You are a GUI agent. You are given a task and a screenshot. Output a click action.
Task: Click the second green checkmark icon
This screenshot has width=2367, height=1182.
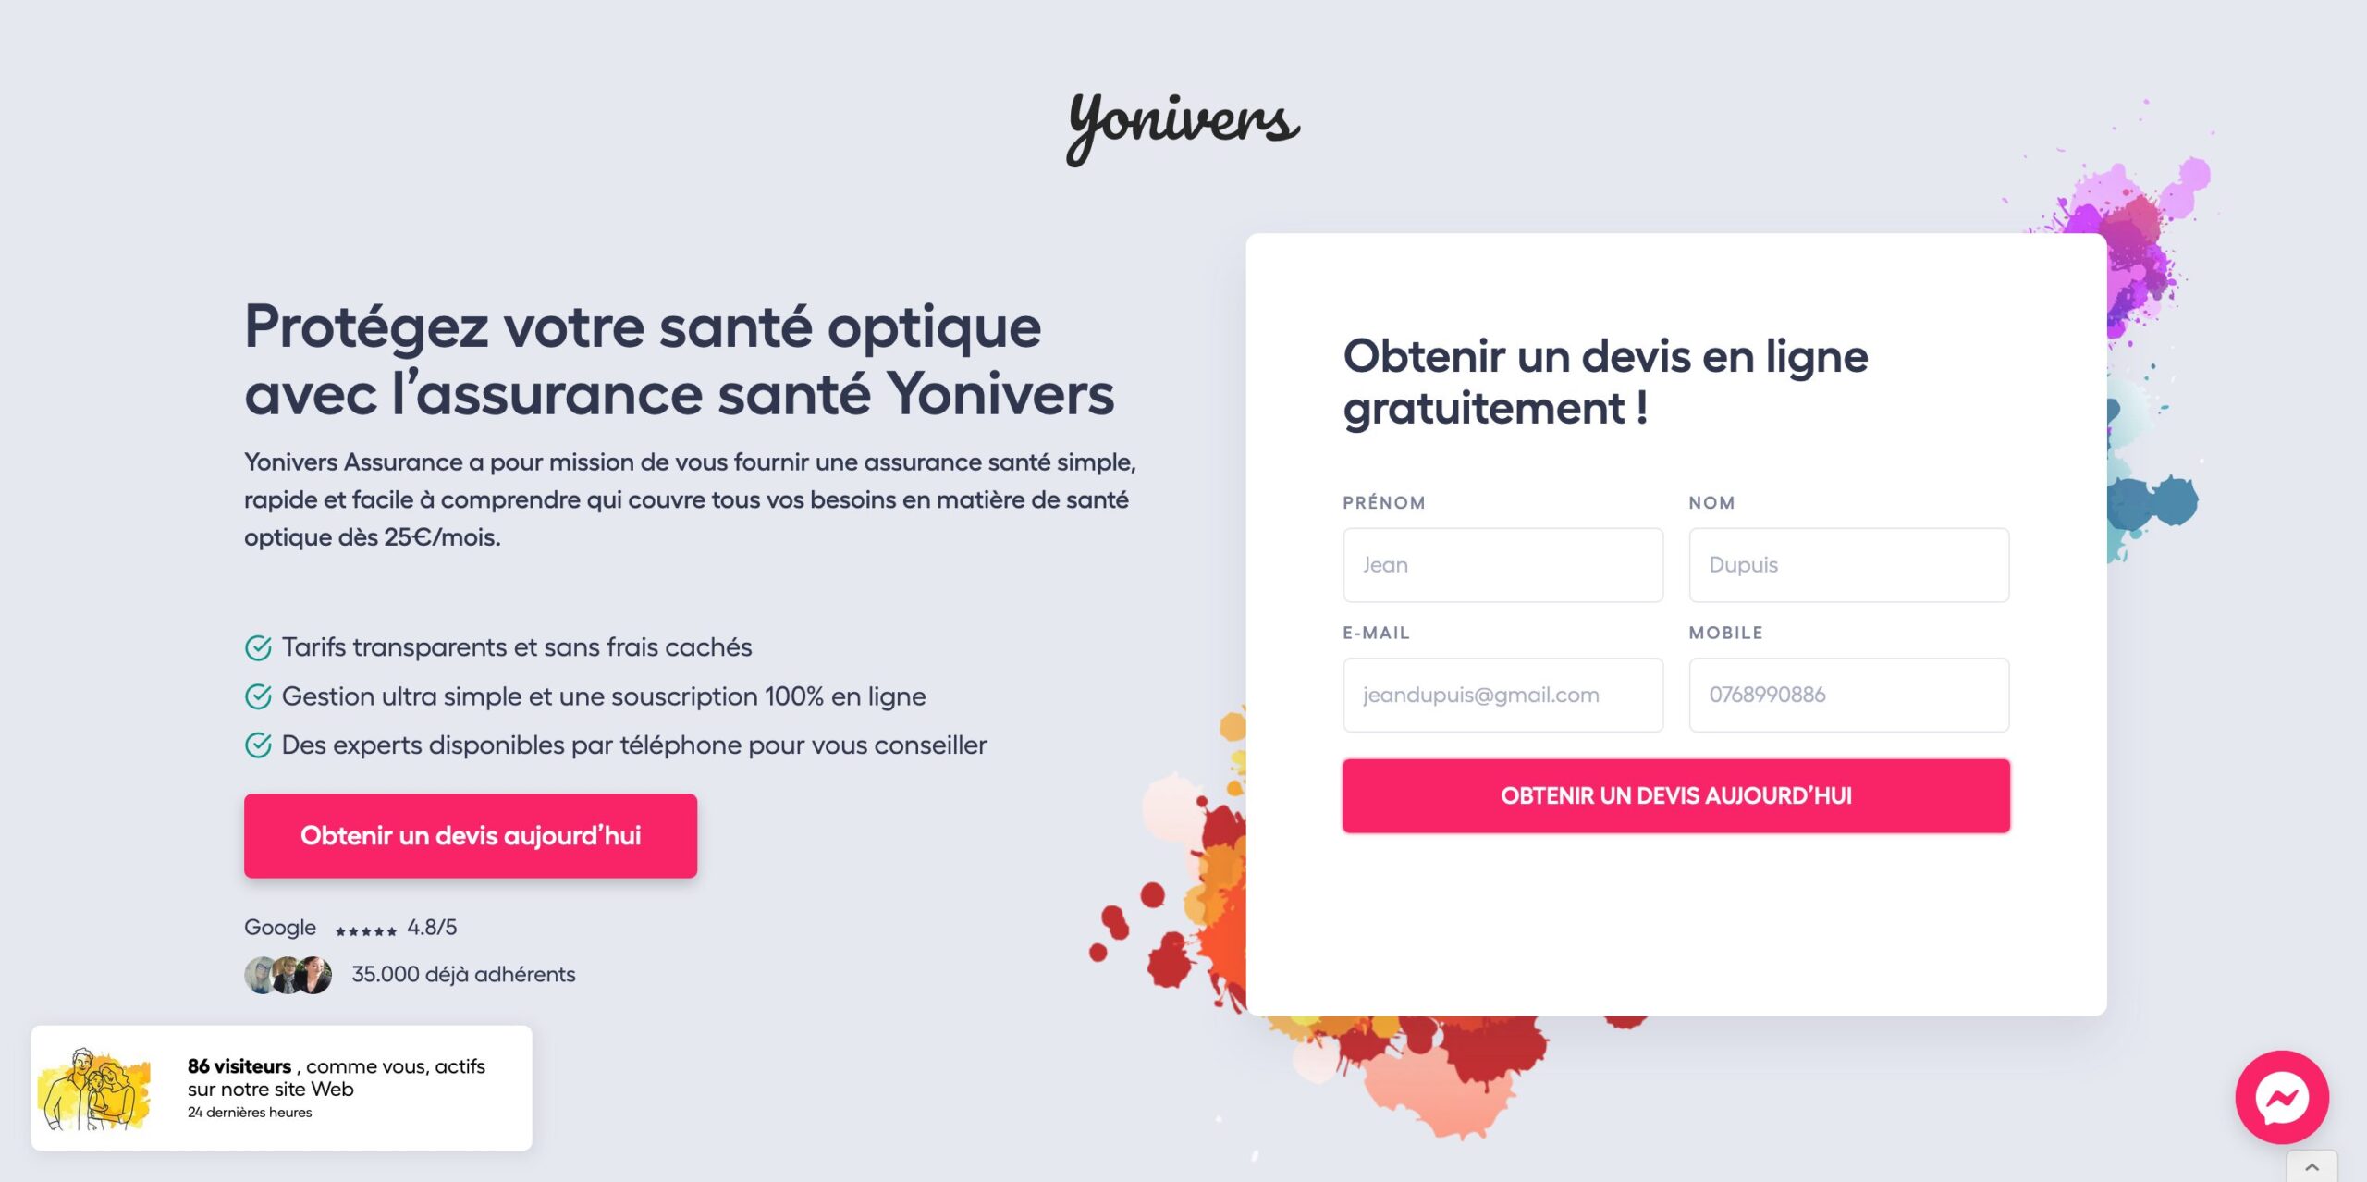pyautogui.click(x=258, y=695)
